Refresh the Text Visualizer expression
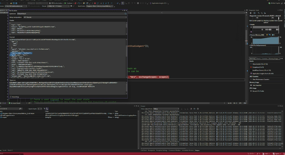Viewport: 285px width, 155px height. 126,14
